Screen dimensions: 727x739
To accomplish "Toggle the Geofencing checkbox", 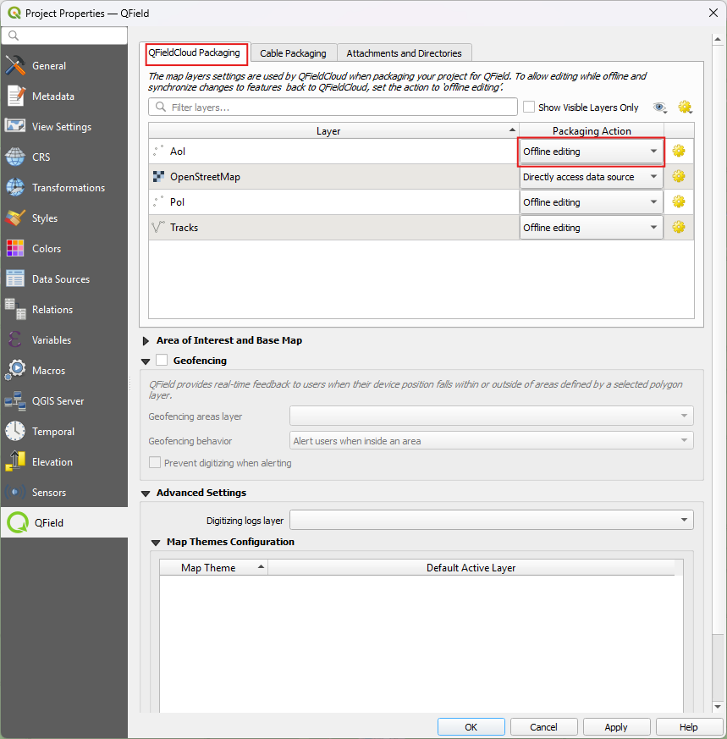I will click(x=162, y=361).
